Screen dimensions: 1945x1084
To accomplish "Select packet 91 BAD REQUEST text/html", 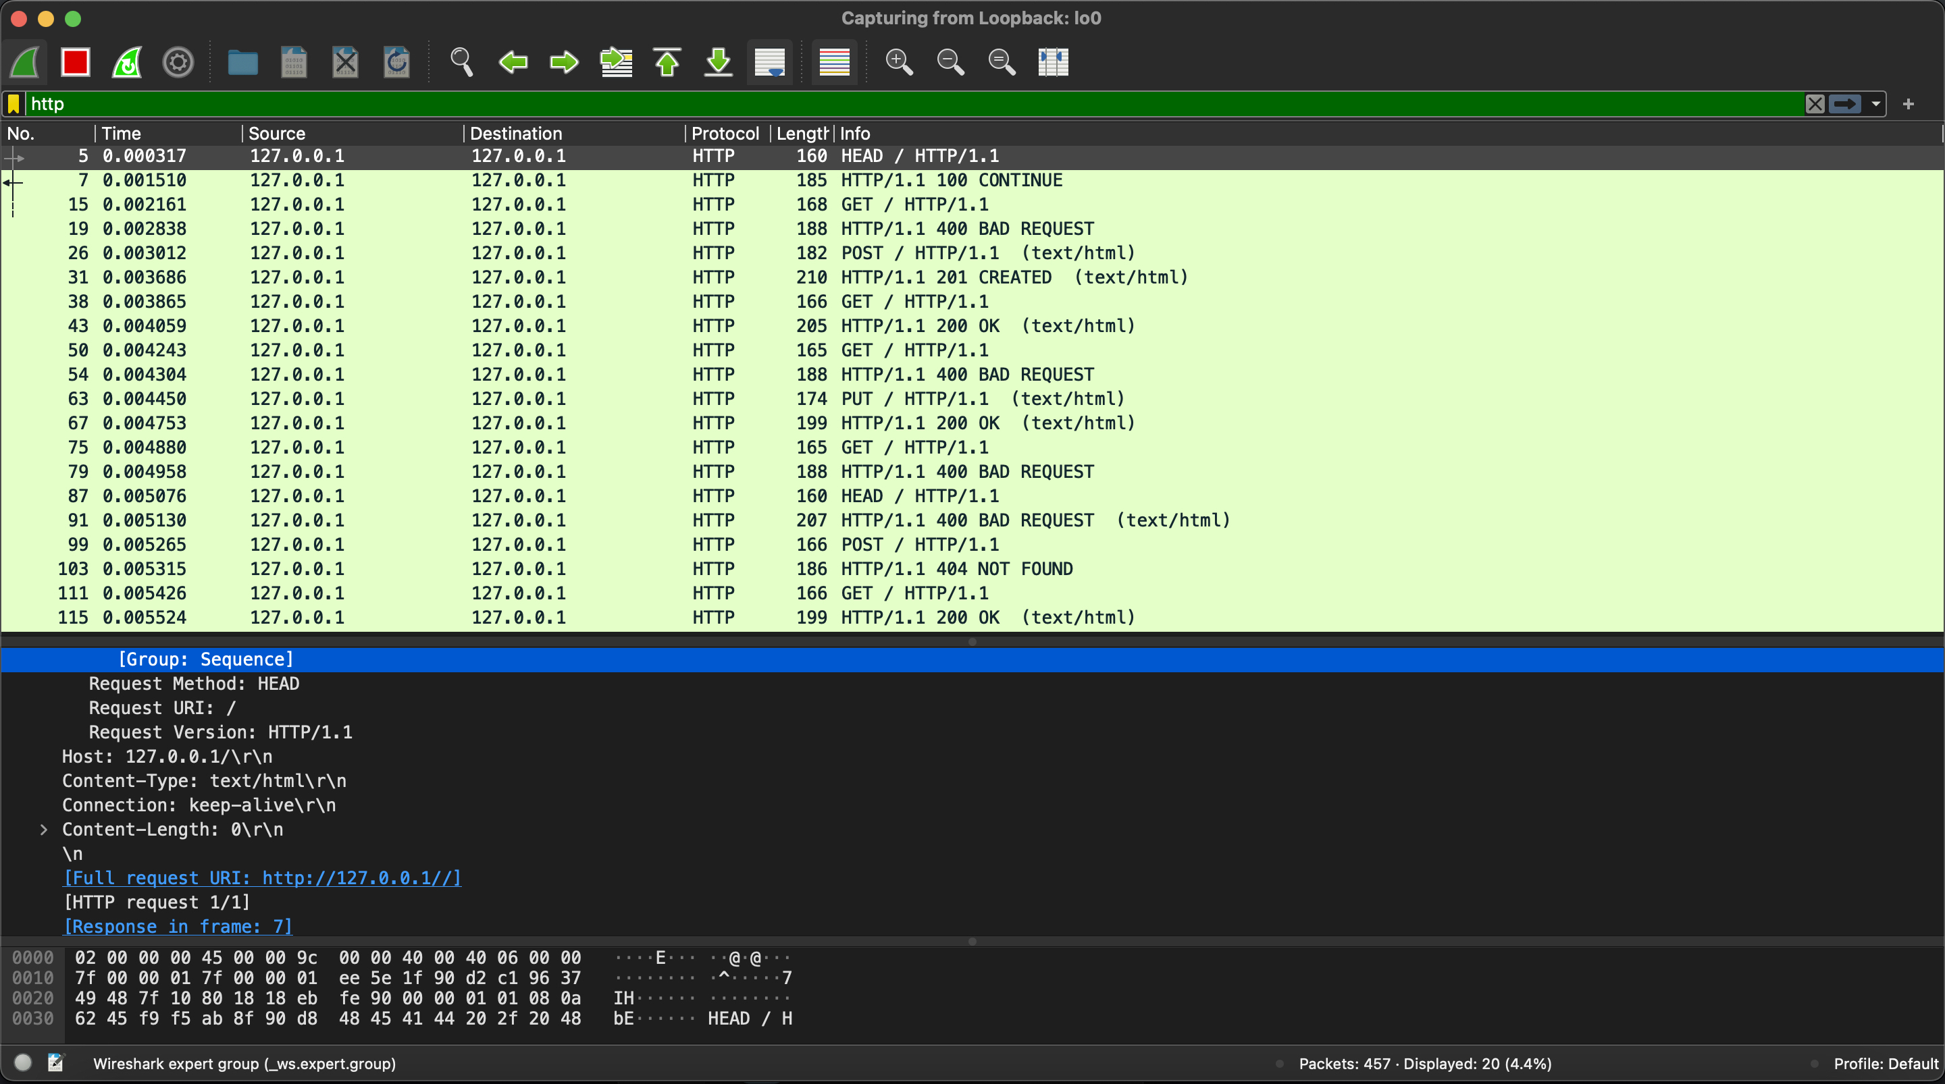I will (x=972, y=520).
